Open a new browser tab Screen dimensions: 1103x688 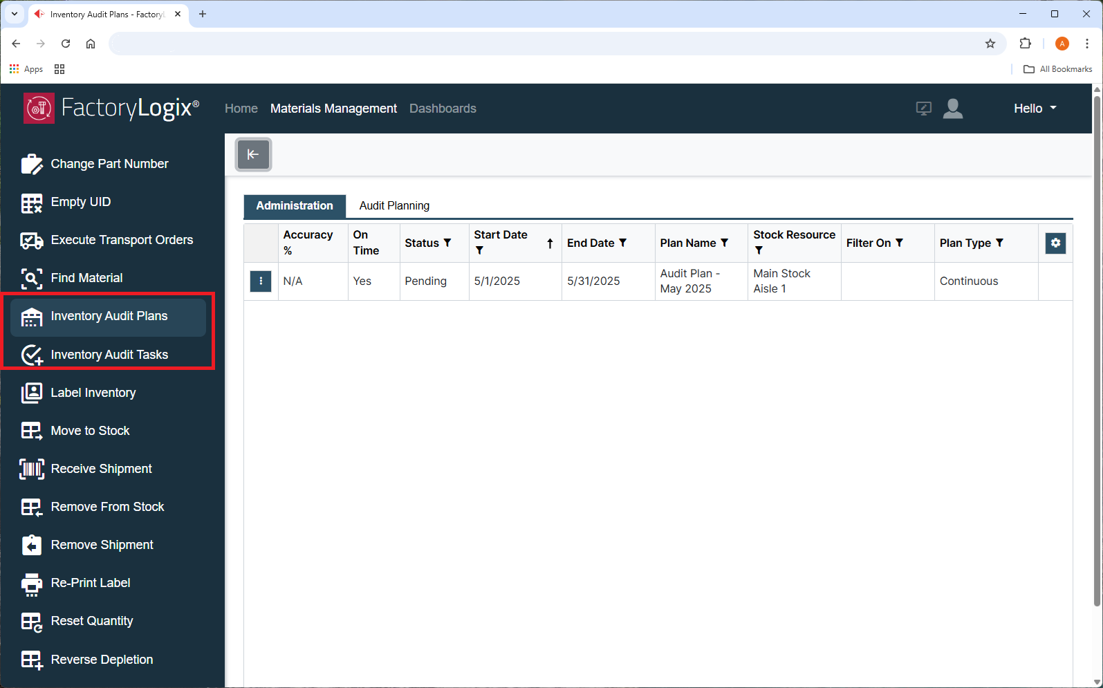coord(203,14)
